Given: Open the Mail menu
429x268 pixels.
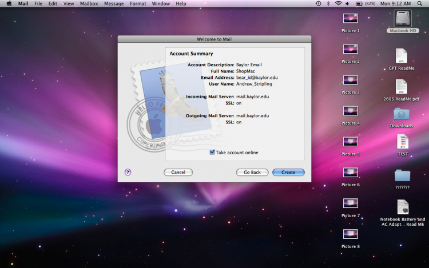Looking at the screenshot, I should [x=23, y=3].
